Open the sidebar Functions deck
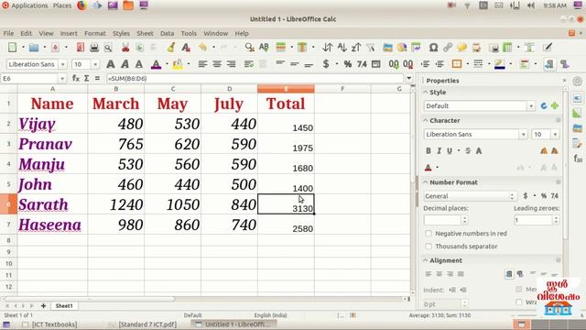The width and height of the screenshot is (586, 330). pyautogui.click(x=578, y=159)
